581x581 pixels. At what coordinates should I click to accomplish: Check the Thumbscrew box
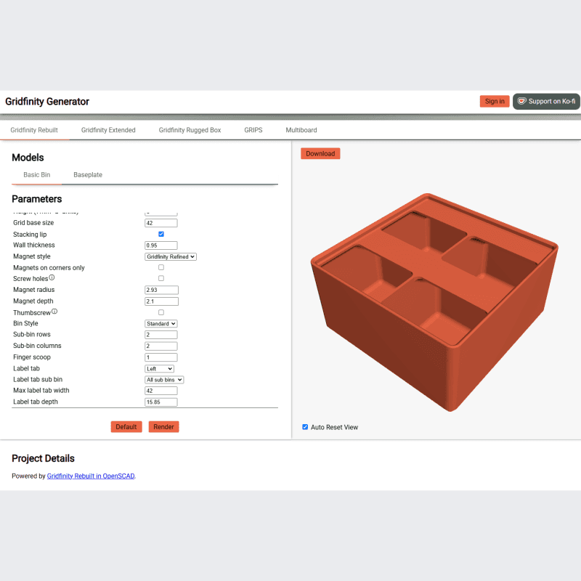pos(161,312)
